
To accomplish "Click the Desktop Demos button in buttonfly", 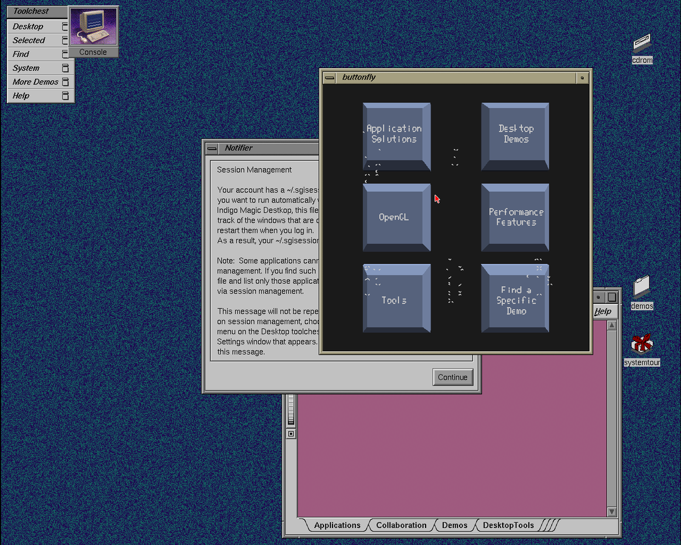I will (x=515, y=136).
